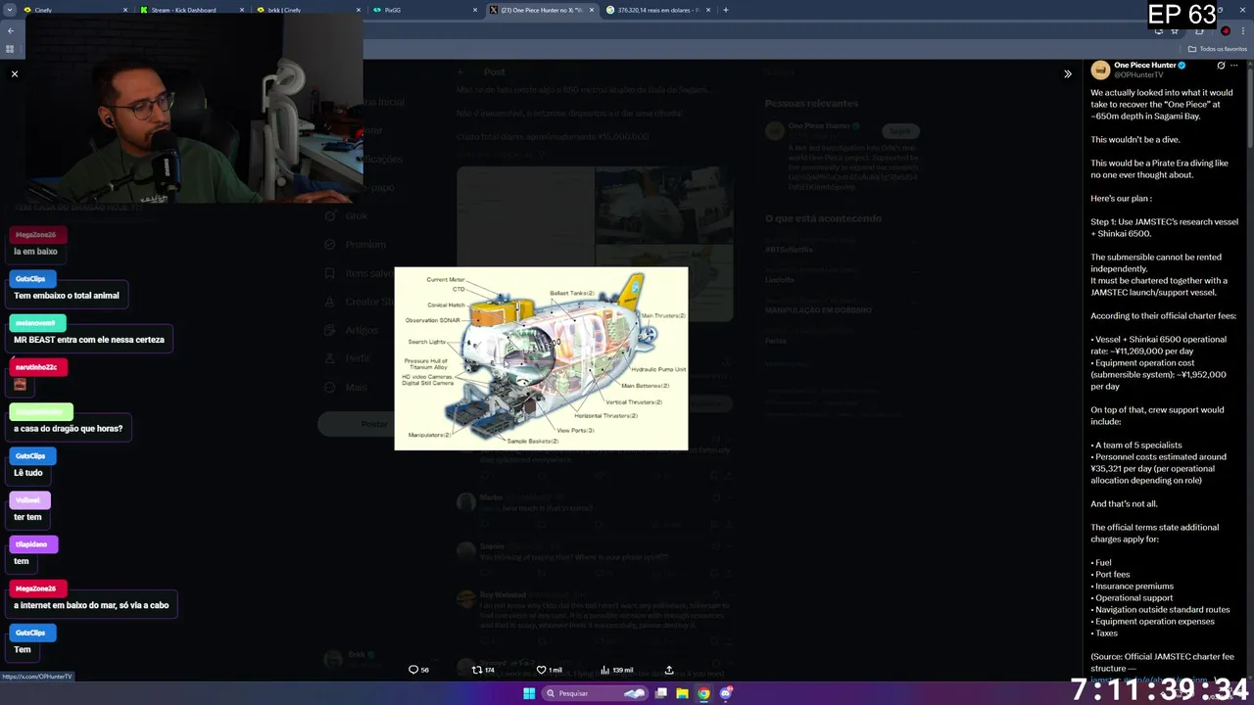Open File Explorer from the taskbar
The image size is (1254, 705).
[682, 693]
